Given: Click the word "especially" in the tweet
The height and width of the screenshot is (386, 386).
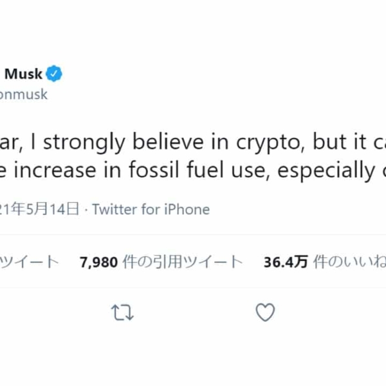Looking at the screenshot, I should point(326,171).
